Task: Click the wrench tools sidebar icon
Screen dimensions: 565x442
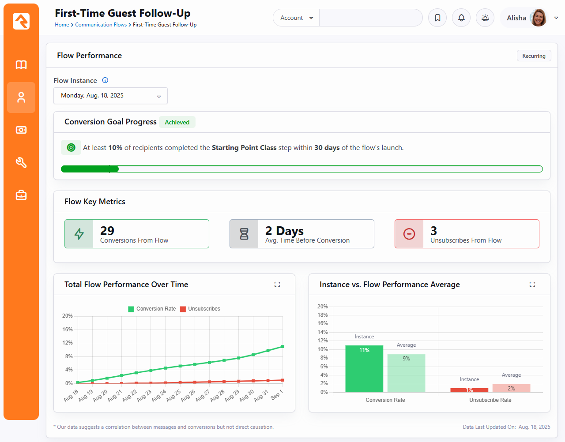Action: [x=21, y=163]
